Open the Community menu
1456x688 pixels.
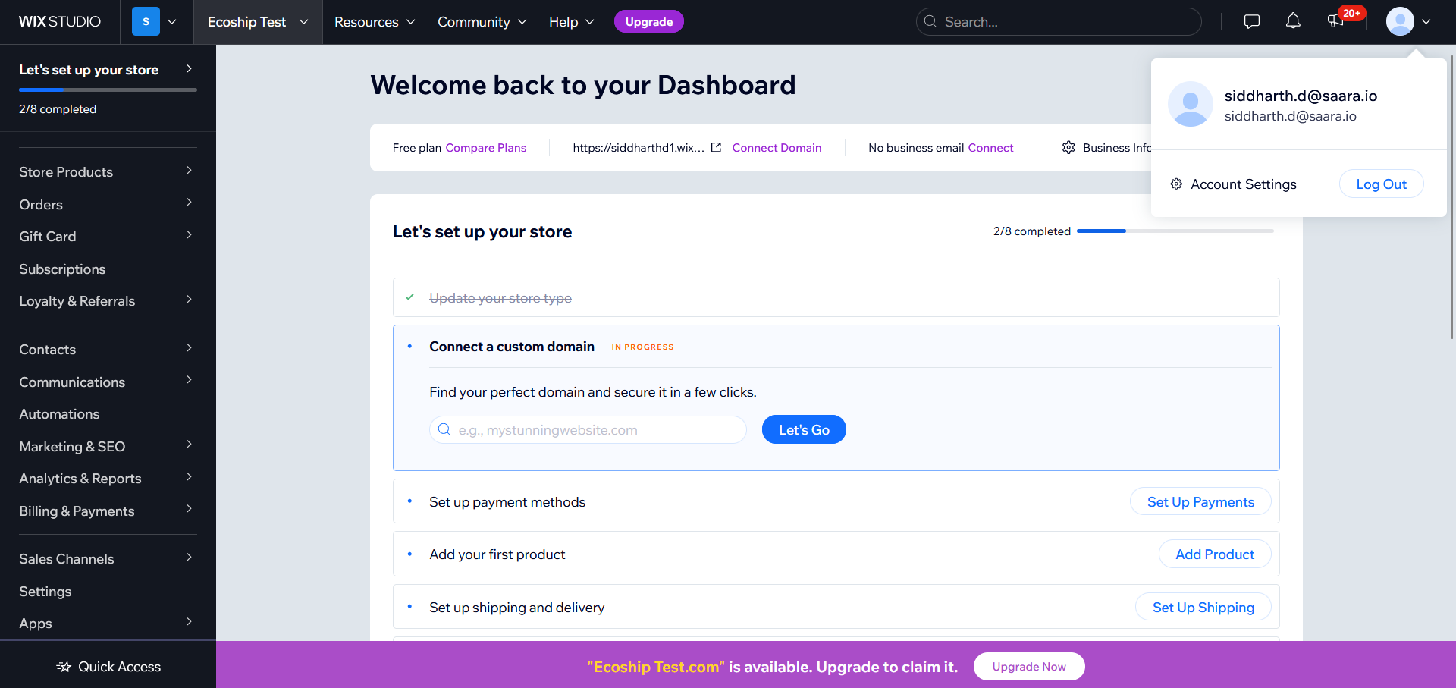tap(482, 22)
